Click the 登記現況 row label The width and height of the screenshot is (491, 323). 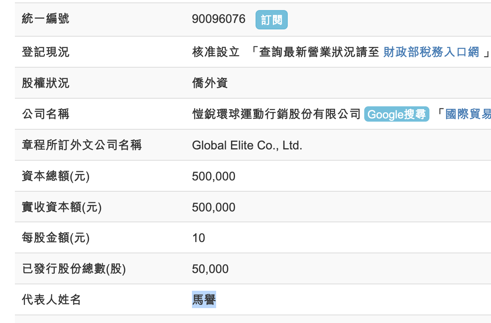[x=45, y=52]
